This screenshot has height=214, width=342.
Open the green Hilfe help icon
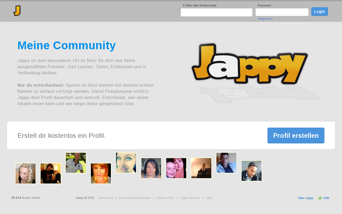[x=320, y=198]
